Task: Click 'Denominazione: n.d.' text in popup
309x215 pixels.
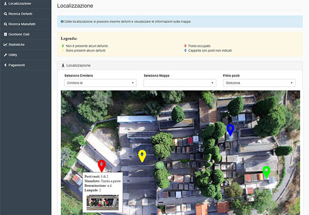Action: click(x=98, y=186)
